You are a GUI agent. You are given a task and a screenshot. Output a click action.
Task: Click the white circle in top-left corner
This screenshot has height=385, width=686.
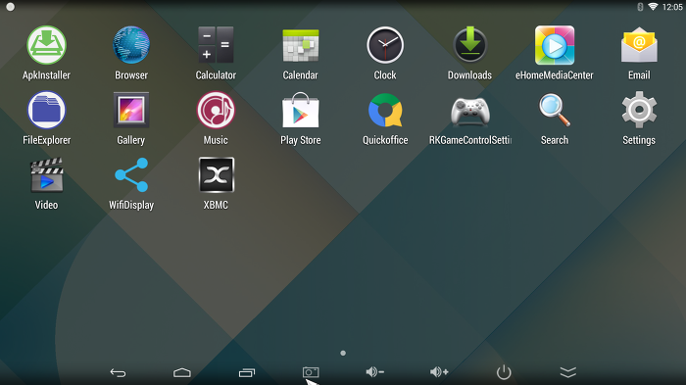pos(11,7)
